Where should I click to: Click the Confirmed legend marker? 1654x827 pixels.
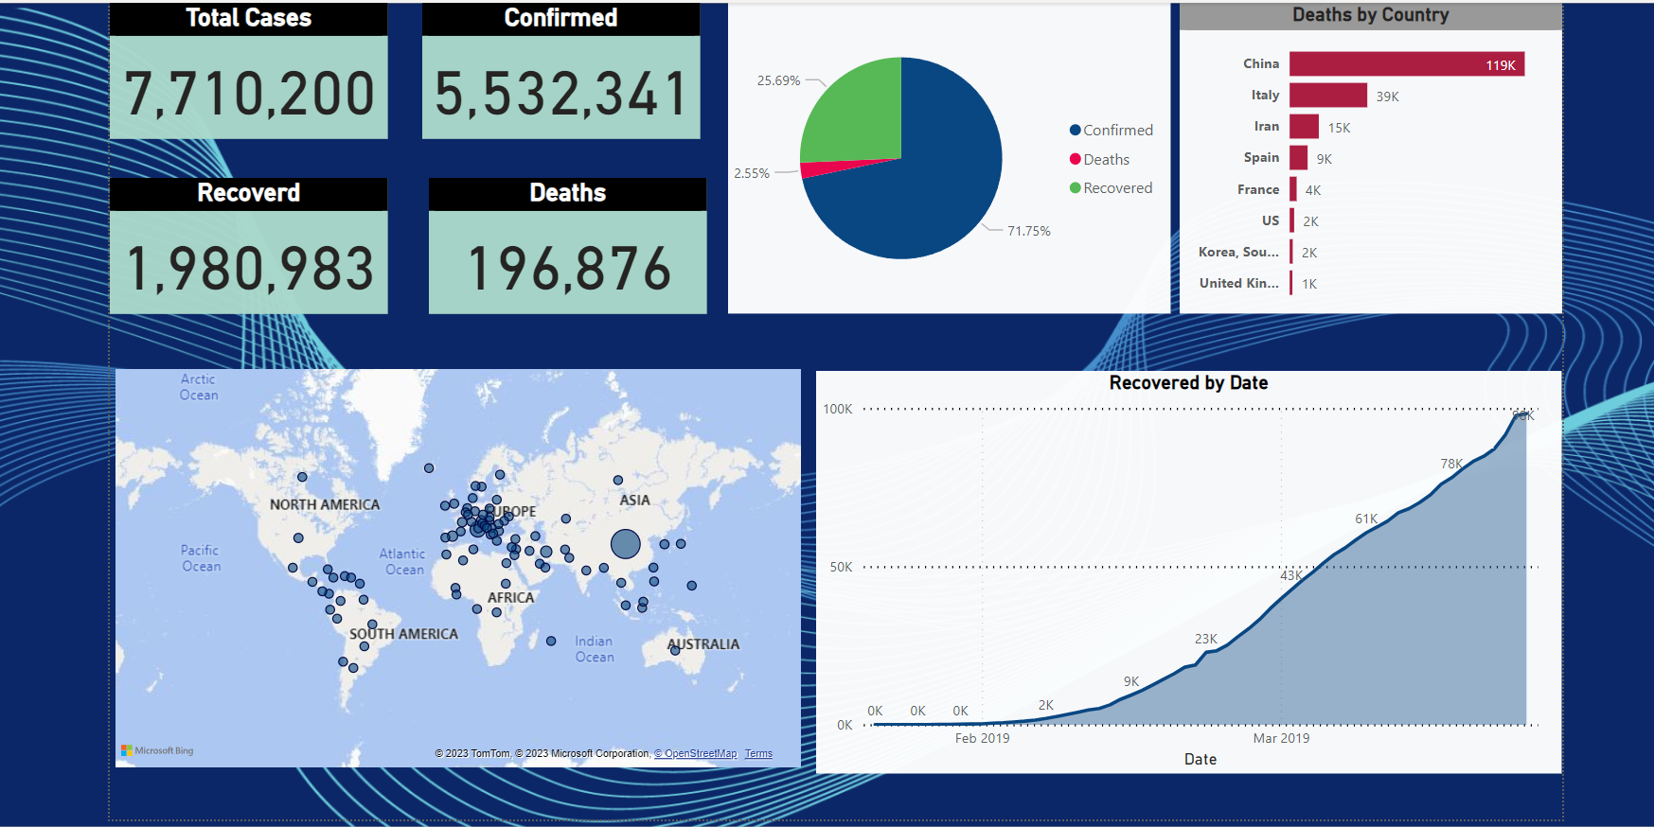(1076, 131)
